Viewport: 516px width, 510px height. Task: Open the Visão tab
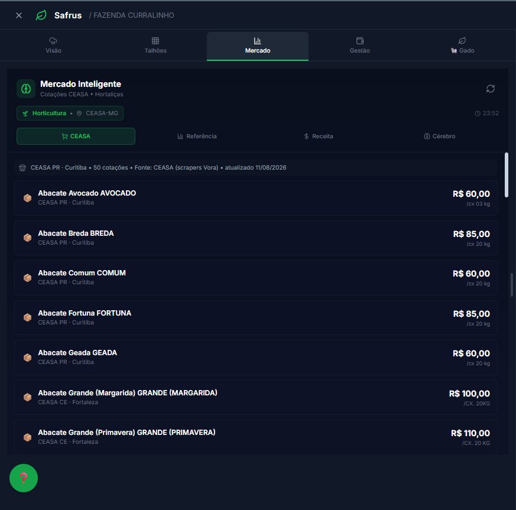coord(53,46)
